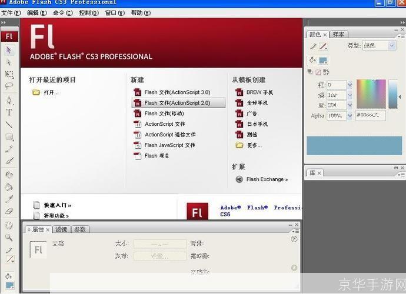Viewport: 406px width, 294px height.
Task: Open the Properties panel options menu
Action: [296, 231]
